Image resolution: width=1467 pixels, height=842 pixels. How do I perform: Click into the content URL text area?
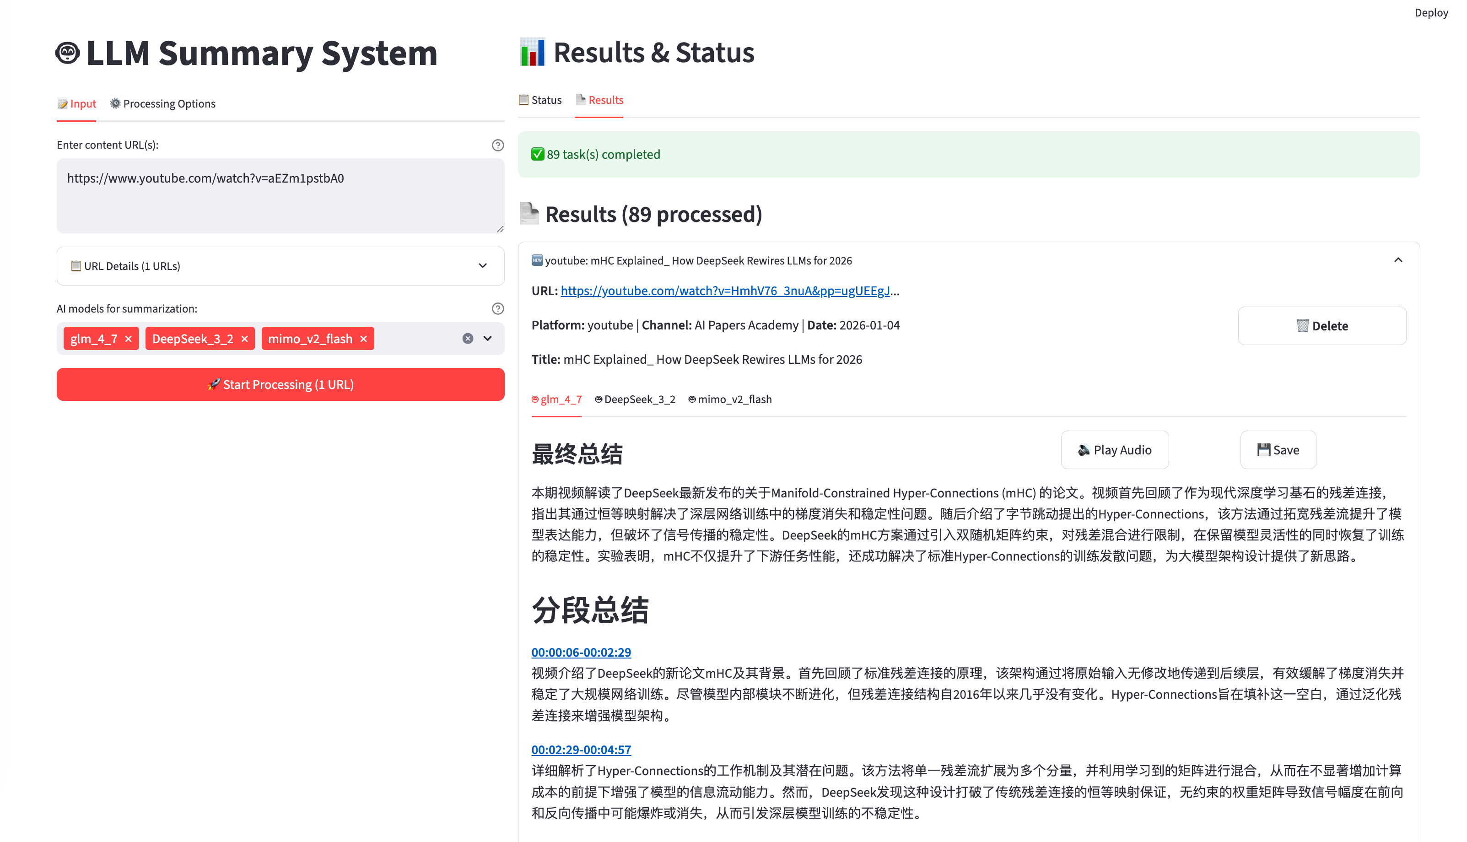(280, 196)
